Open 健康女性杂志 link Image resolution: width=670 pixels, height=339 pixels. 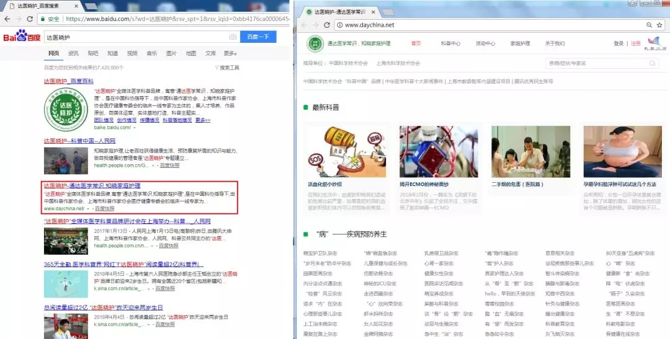[x=439, y=274]
